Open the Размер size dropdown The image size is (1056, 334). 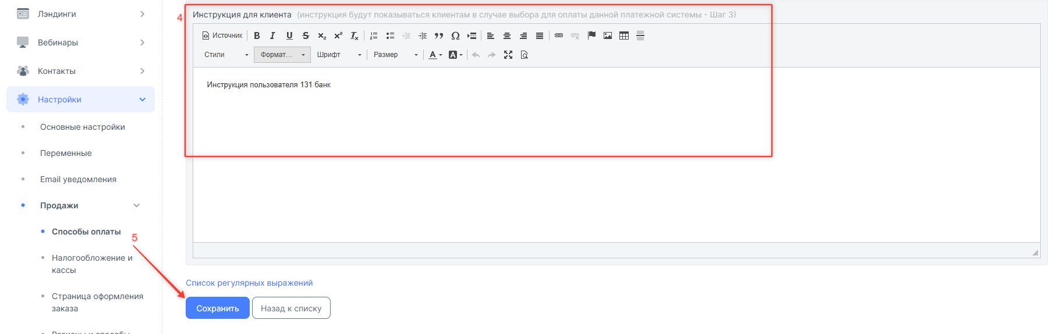396,55
